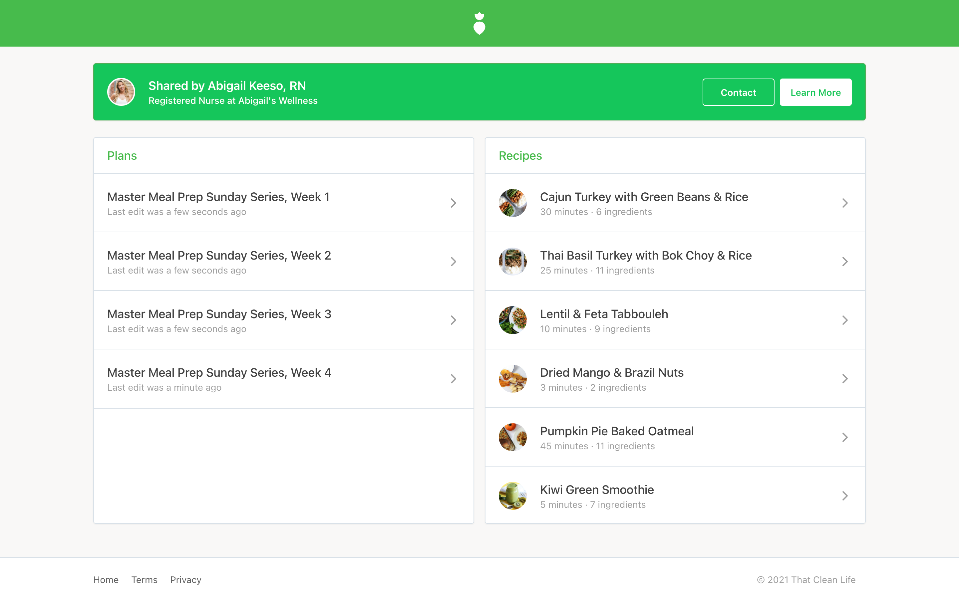
Task: Click the chevron beside Week 3 plan
Action: (x=453, y=320)
